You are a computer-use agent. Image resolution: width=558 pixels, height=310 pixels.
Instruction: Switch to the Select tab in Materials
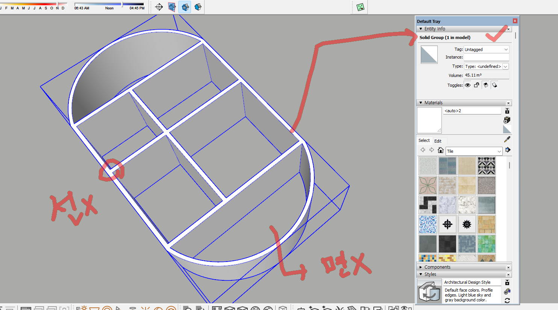click(x=424, y=140)
